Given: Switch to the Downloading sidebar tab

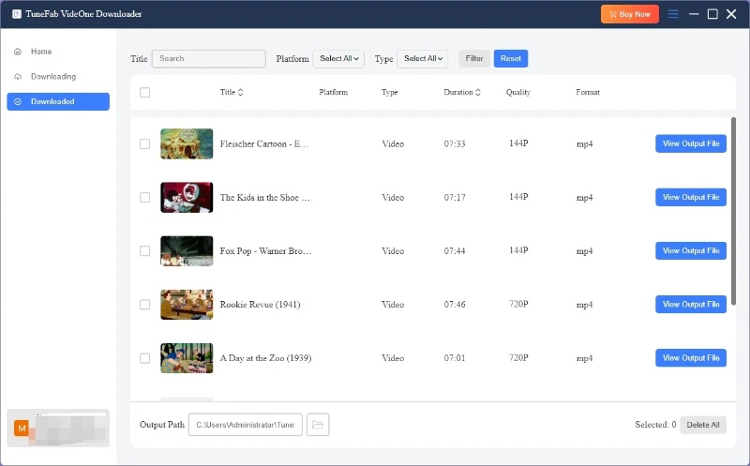Looking at the screenshot, I should (x=52, y=76).
